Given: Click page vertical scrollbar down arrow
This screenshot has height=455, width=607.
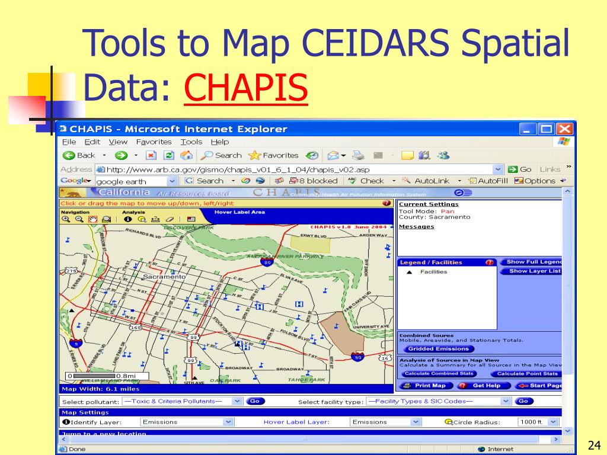Looking at the screenshot, I should click(567, 431).
